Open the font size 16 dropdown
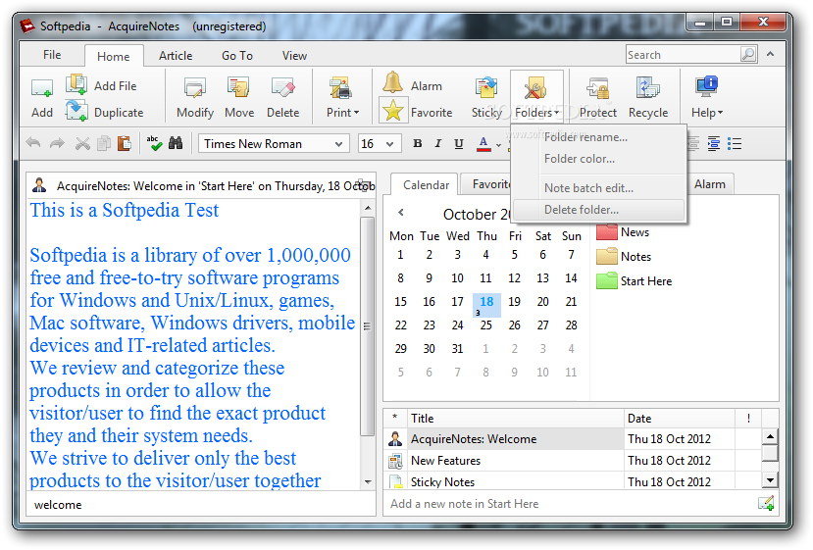The width and height of the screenshot is (813, 550). point(390,143)
